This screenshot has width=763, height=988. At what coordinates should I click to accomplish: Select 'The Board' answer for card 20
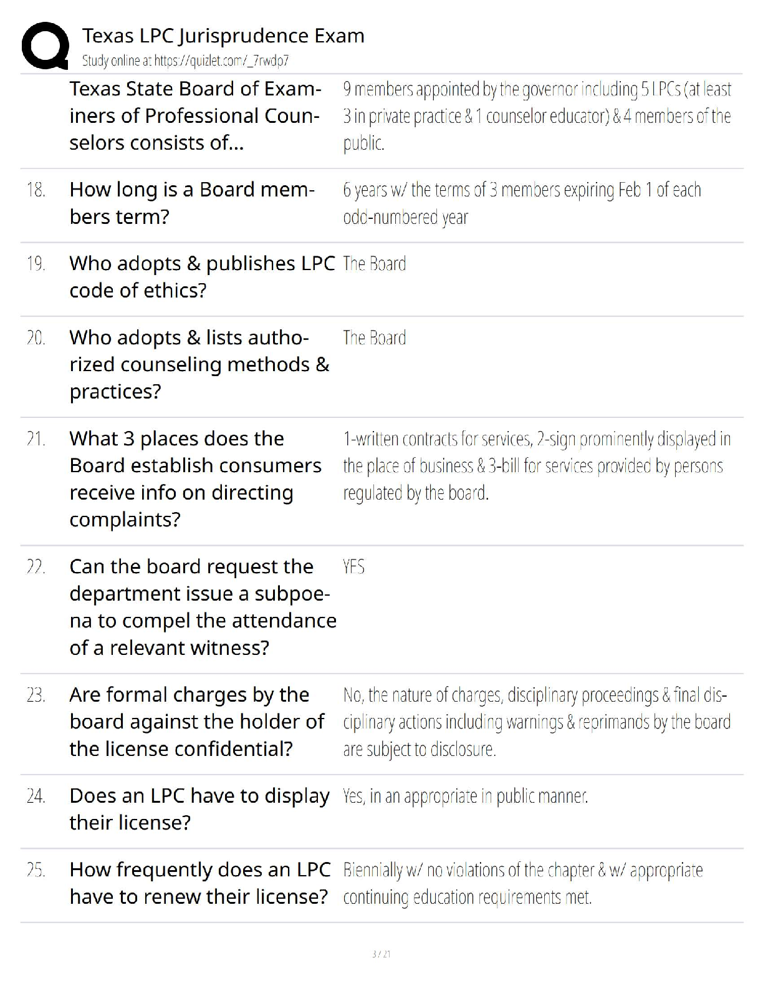(374, 338)
